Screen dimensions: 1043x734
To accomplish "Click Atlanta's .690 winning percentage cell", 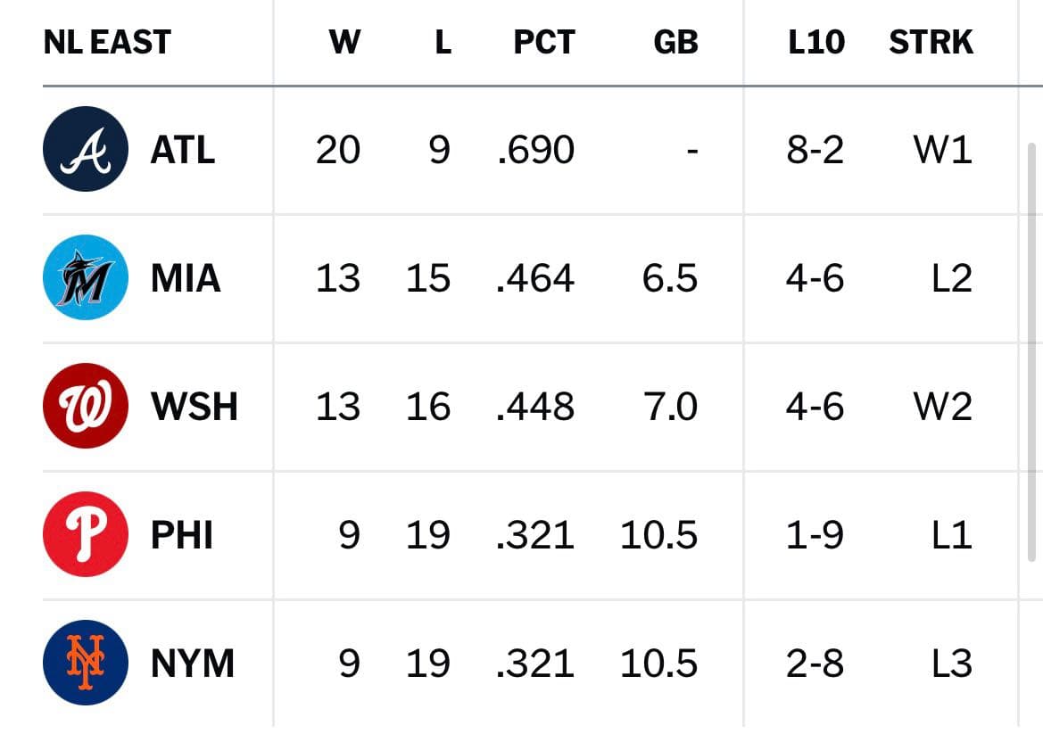I will (536, 150).
